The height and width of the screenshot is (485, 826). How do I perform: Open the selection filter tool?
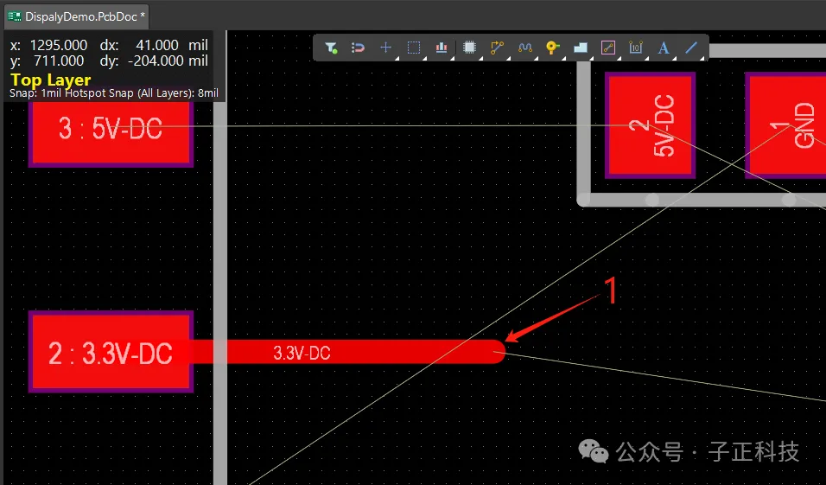pyautogui.click(x=331, y=48)
